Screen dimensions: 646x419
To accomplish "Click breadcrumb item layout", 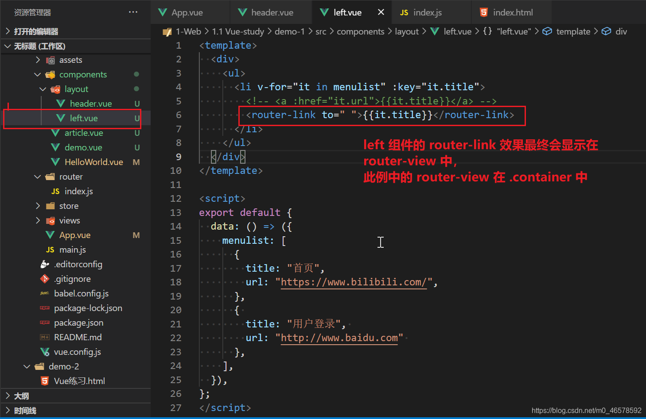I will pos(407,31).
